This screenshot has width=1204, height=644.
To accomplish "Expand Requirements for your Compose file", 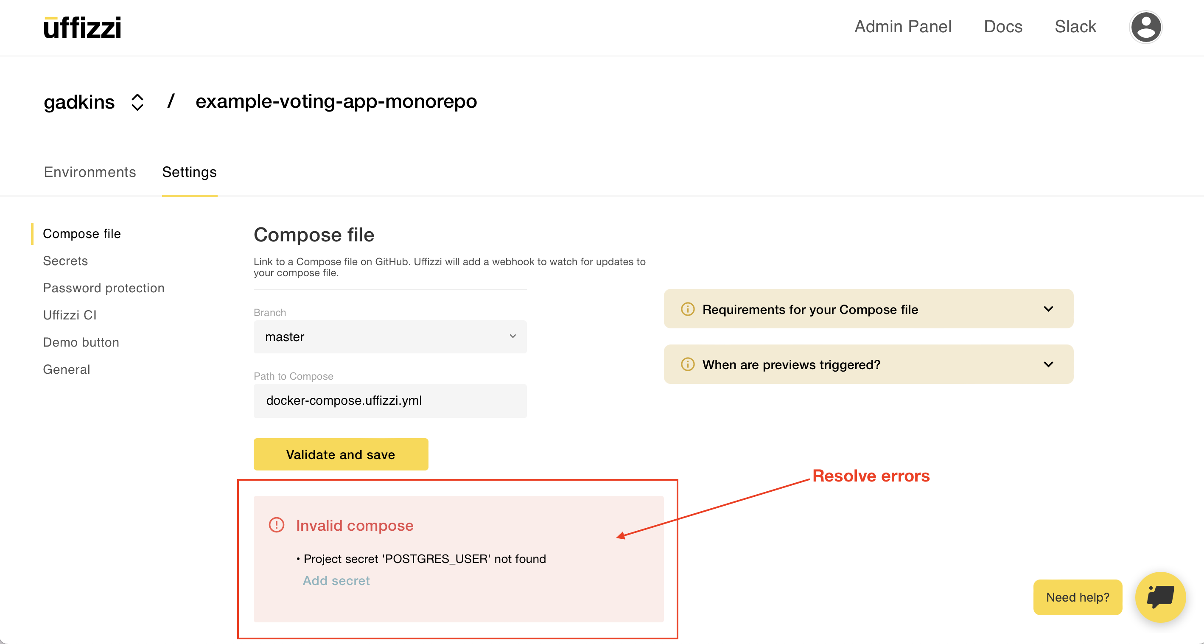I will click(1048, 309).
